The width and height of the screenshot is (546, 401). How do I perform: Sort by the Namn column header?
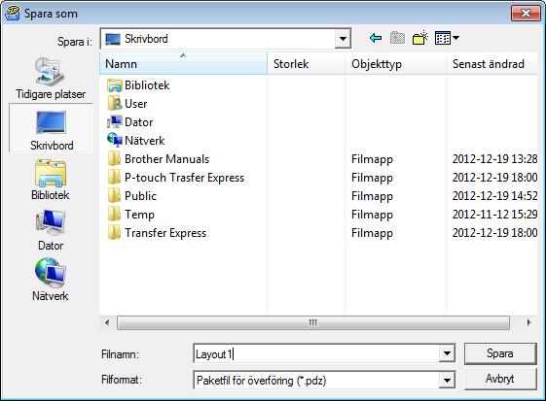coord(183,63)
